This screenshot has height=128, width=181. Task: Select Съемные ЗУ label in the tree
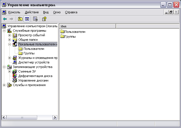point(27,71)
